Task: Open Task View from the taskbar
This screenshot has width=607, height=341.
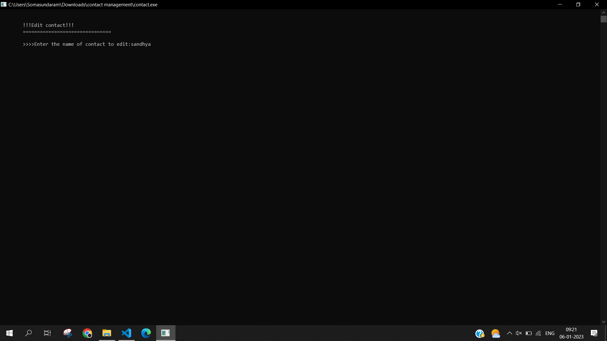Action: pyautogui.click(x=47, y=333)
